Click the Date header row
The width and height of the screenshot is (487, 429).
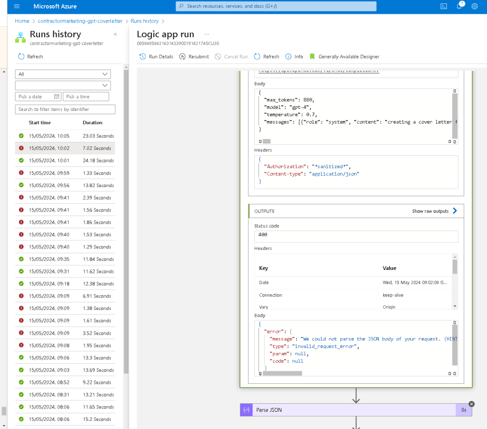(353, 282)
